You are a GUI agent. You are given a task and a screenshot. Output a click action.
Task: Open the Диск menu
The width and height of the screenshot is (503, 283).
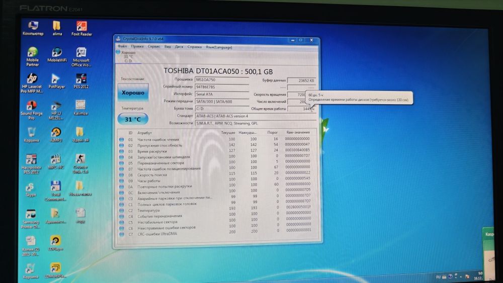click(179, 47)
